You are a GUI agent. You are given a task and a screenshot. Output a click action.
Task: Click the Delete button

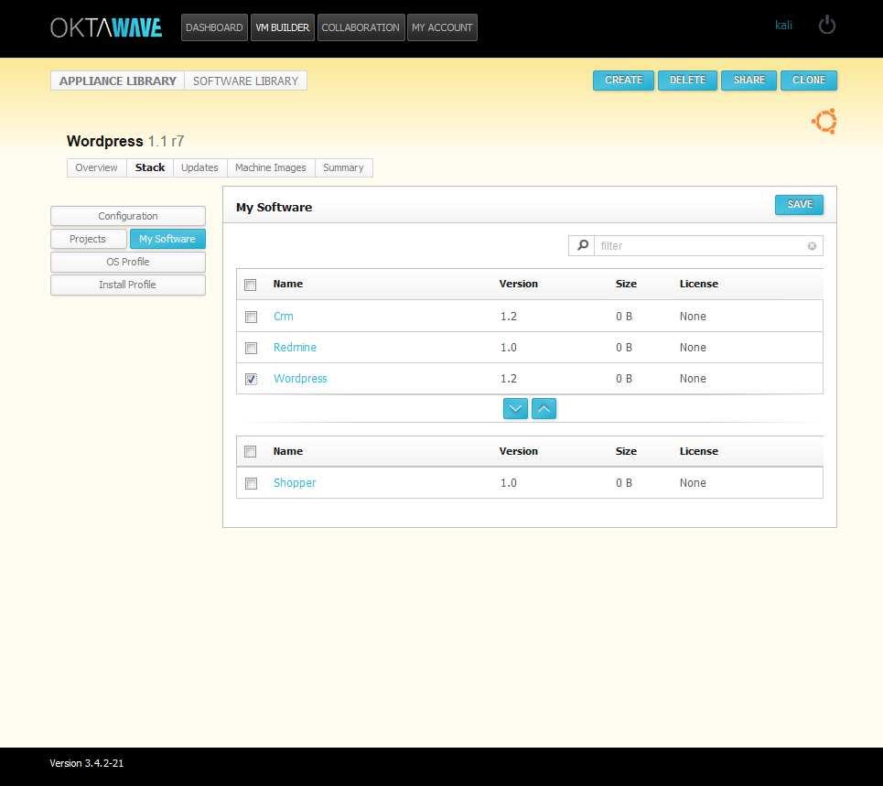(x=687, y=80)
